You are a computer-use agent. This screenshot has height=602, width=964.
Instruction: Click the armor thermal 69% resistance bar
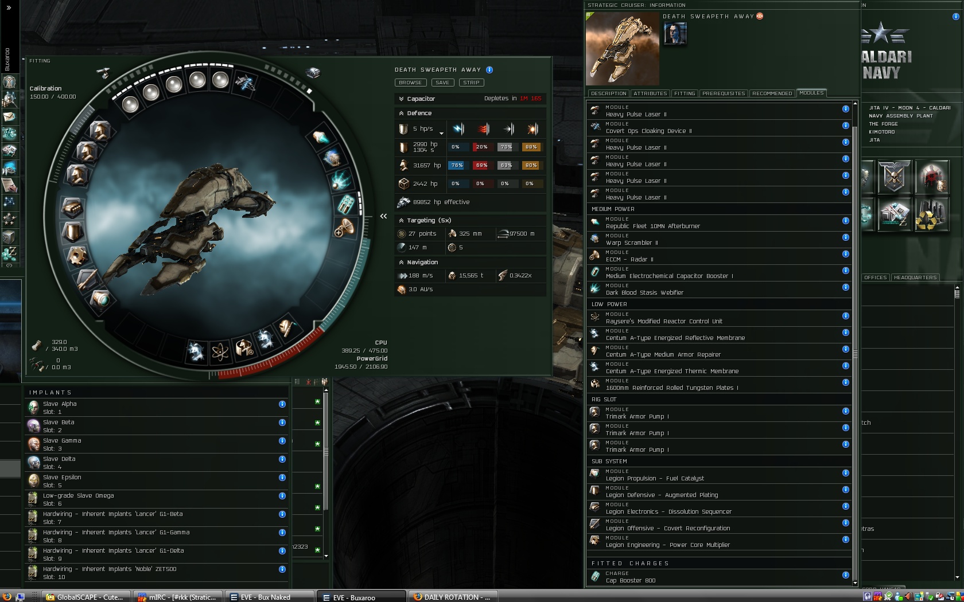tap(482, 165)
